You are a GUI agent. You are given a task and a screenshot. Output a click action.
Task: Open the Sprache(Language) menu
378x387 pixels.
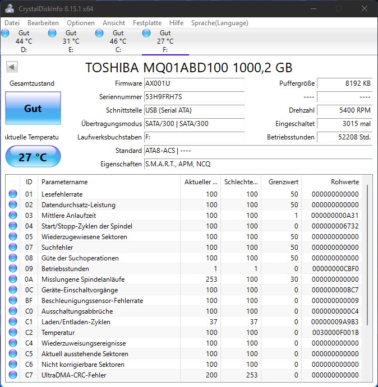coord(219,23)
